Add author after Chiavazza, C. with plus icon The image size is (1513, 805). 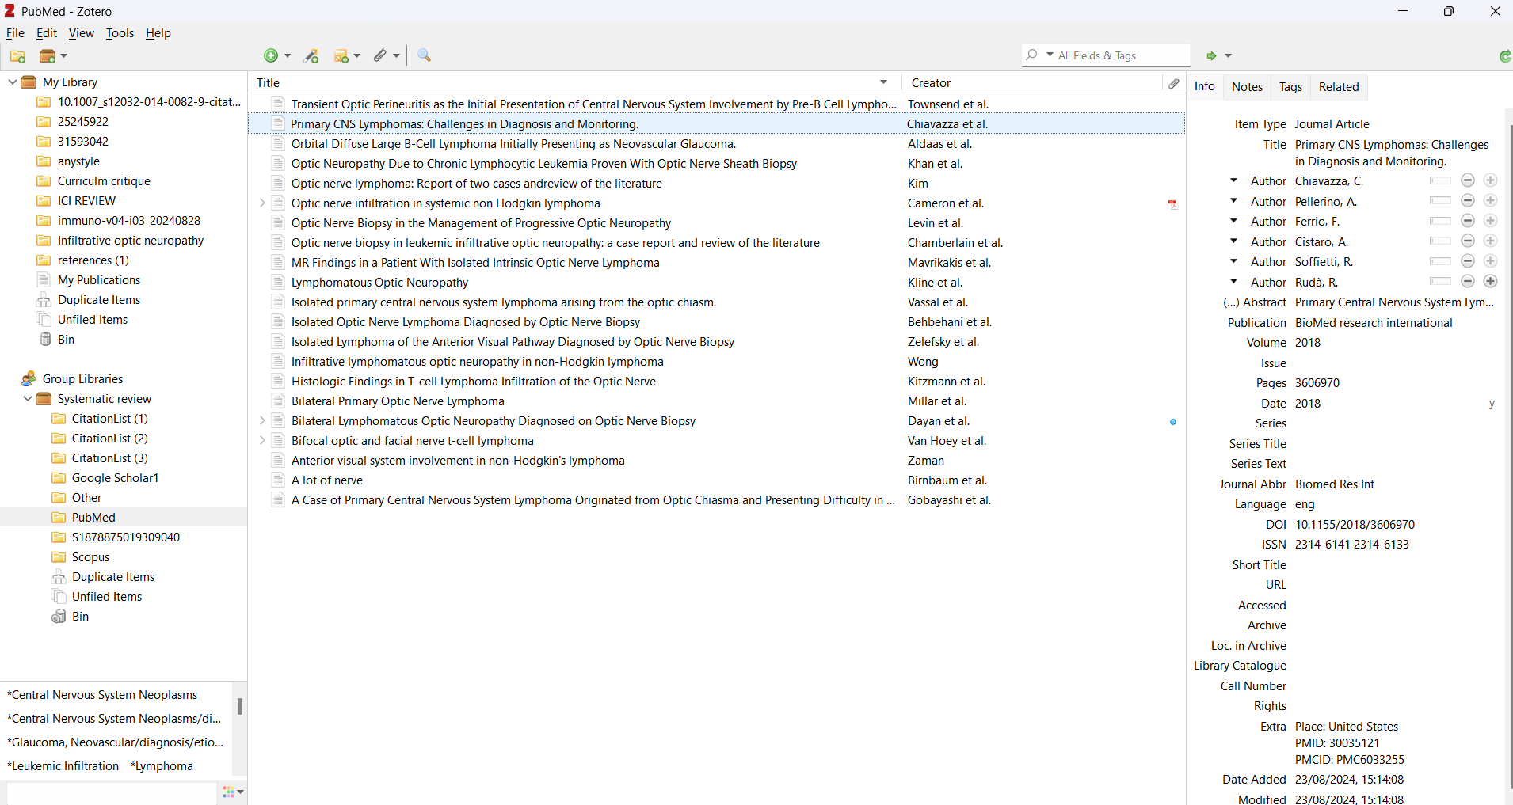pyautogui.click(x=1491, y=180)
